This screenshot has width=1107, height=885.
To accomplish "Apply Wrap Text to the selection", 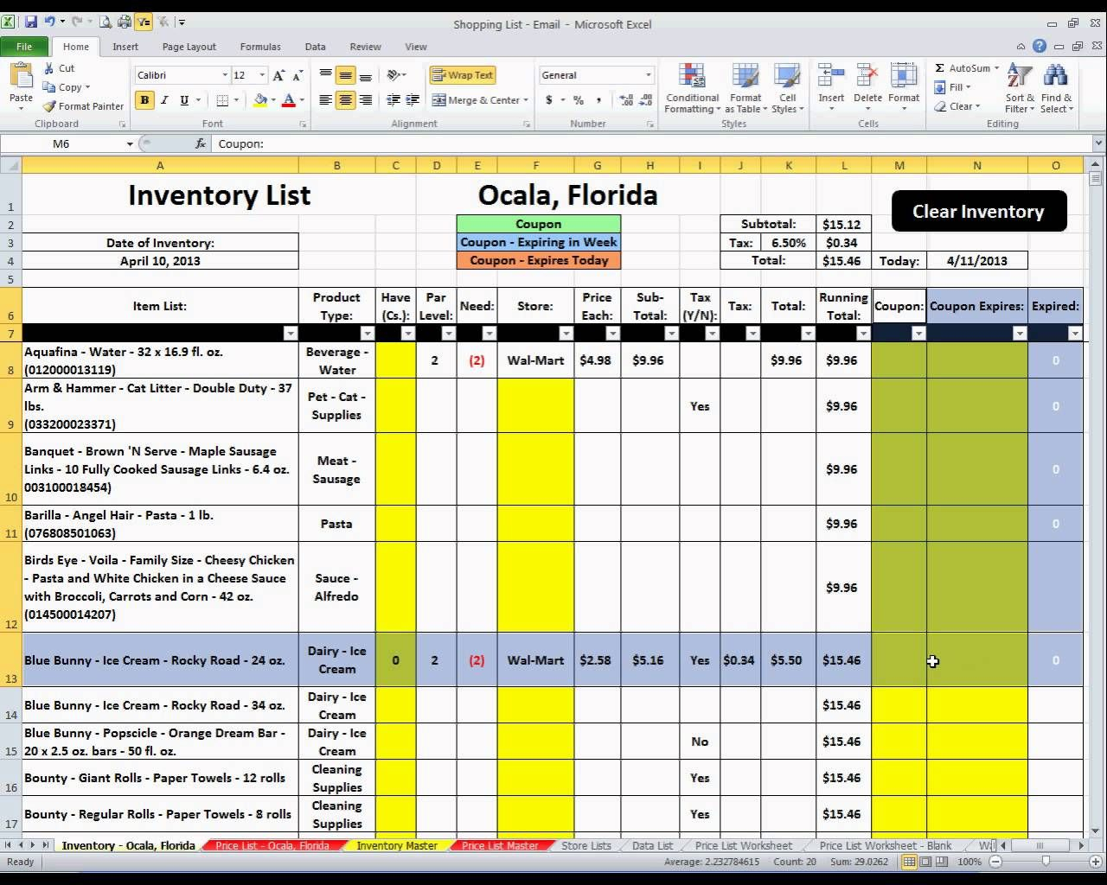I will (463, 74).
